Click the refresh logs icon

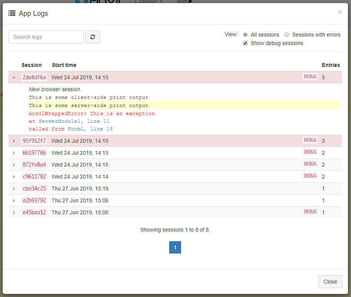click(x=92, y=37)
